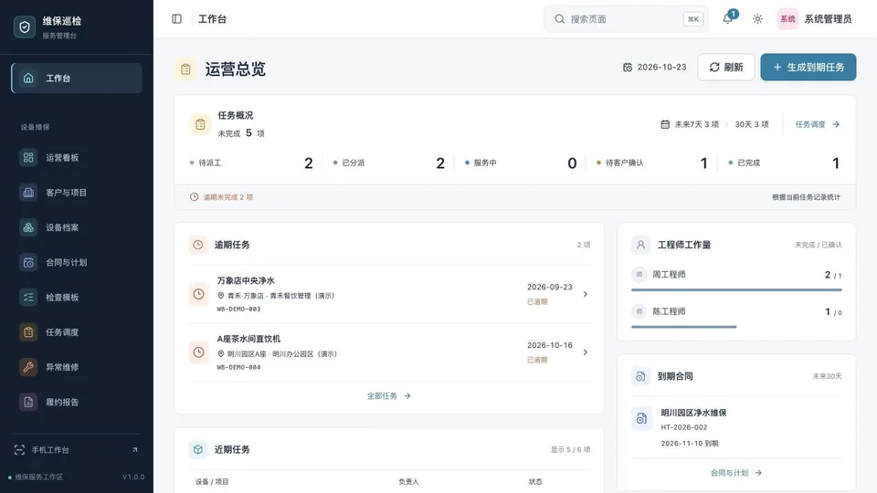Open 手机工作台 link in sidebar

click(x=77, y=450)
